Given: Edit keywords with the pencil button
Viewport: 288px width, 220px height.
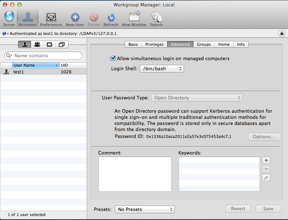Looking at the screenshot, I should click(266, 178).
